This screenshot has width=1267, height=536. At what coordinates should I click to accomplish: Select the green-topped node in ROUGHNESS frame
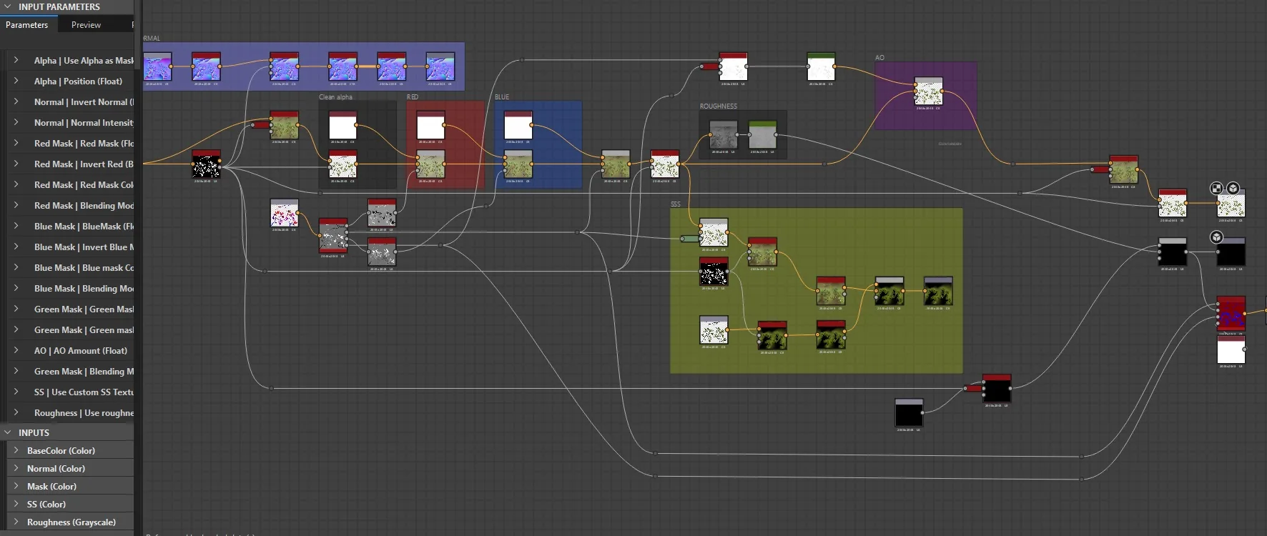coord(762,134)
